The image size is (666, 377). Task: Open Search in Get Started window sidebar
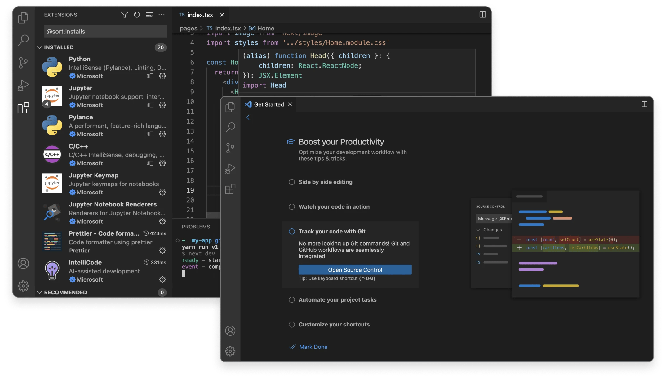[x=230, y=127]
